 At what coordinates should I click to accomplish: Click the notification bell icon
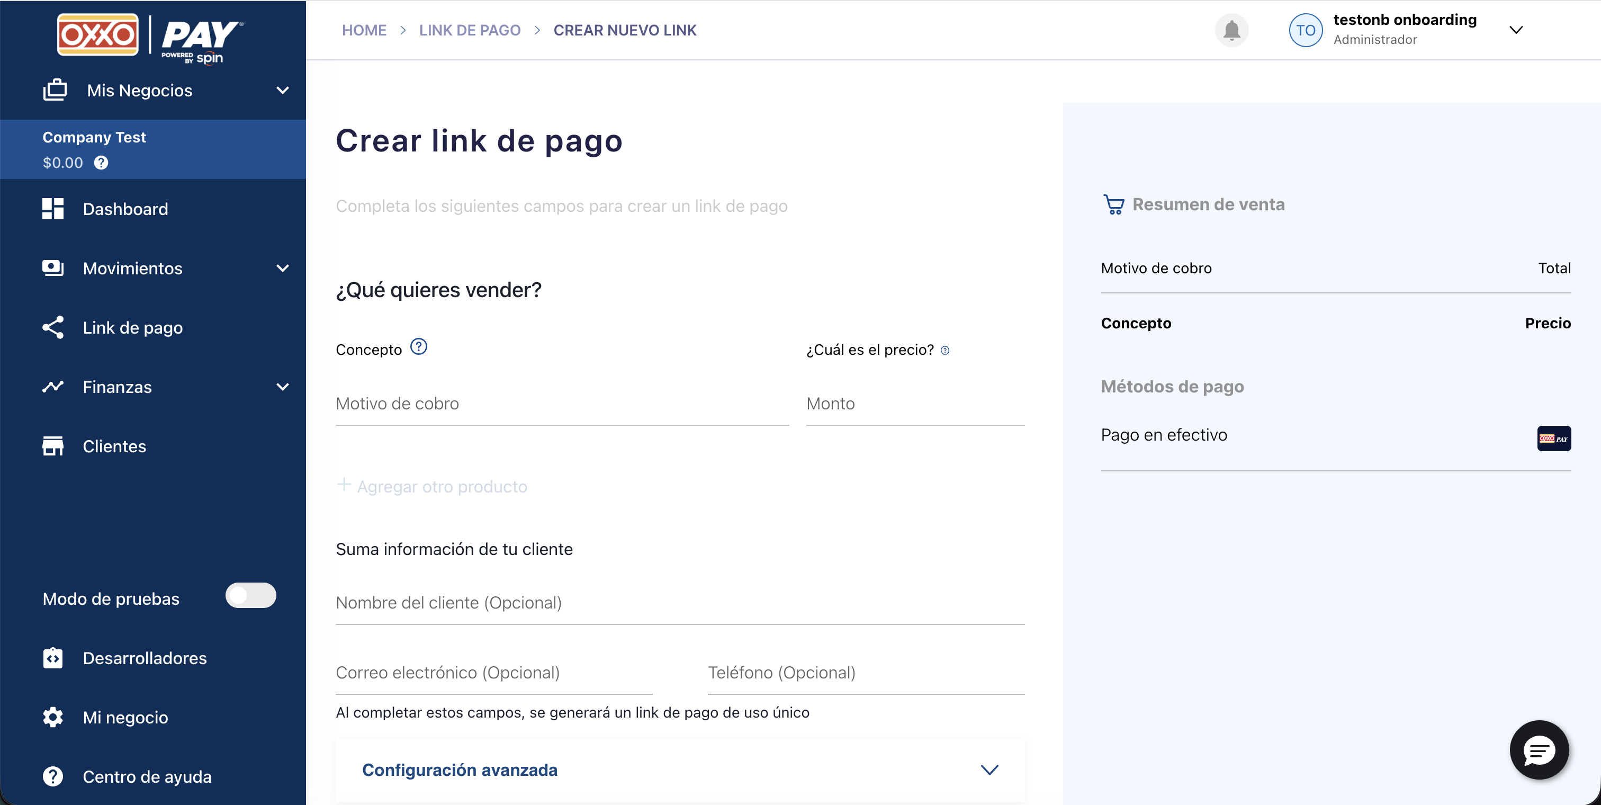tap(1231, 31)
